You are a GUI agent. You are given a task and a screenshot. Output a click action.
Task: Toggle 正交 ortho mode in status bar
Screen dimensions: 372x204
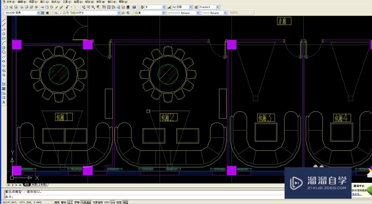70,202
